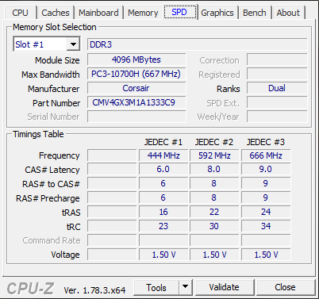Click tRAS value 24
Image resolution: width=319 pixels, height=299 pixels.
[266, 212]
